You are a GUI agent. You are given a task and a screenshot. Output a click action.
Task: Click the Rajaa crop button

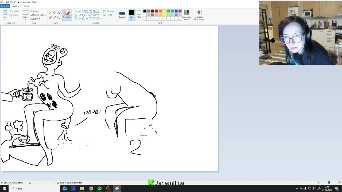point(34,11)
